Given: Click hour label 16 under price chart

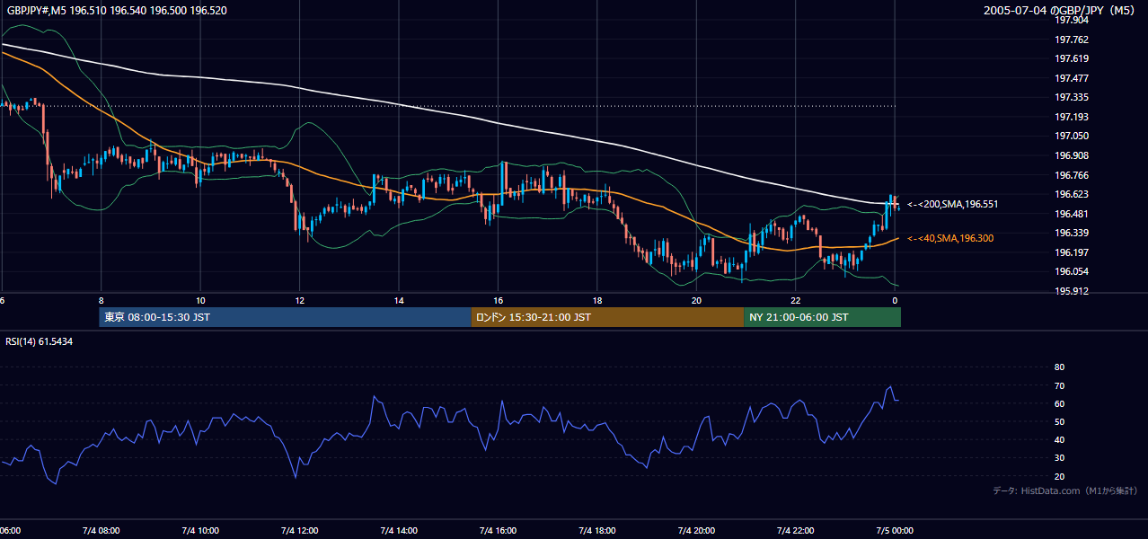Looking at the screenshot, I should pyautogui.click(x=498, y=300).
